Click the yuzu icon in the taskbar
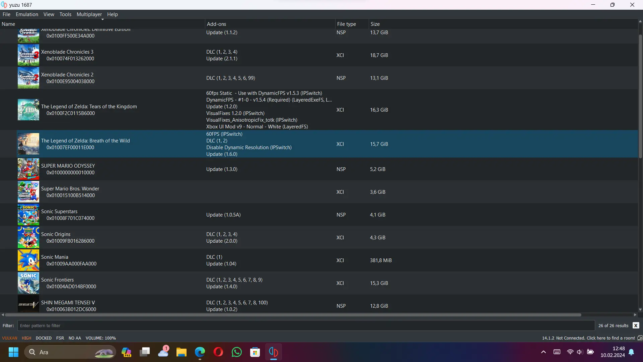The height and width of the screenshot is (362, 643). (x=274, y=352)
